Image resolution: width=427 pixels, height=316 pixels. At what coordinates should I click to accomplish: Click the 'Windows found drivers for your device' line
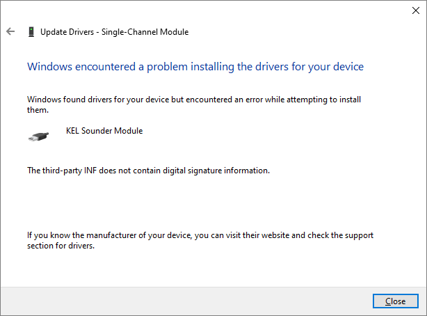pos(194,100)
